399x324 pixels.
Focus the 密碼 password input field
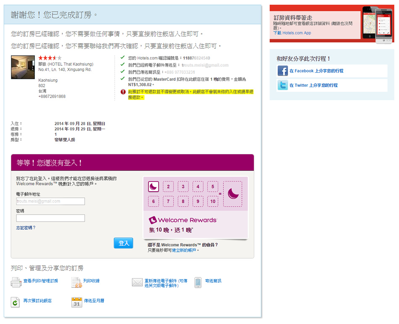50,218
